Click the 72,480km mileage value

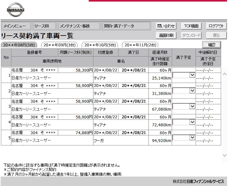point(161,125)
